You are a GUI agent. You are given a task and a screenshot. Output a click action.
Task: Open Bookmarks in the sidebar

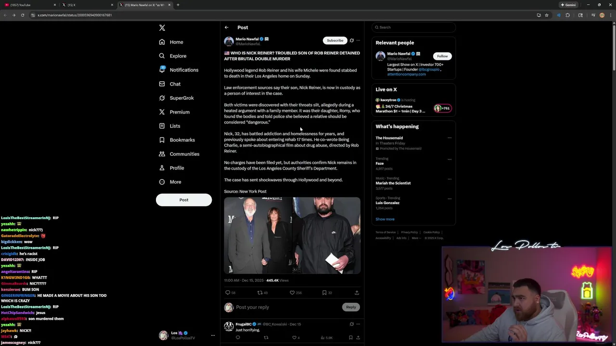pos(177,140)
